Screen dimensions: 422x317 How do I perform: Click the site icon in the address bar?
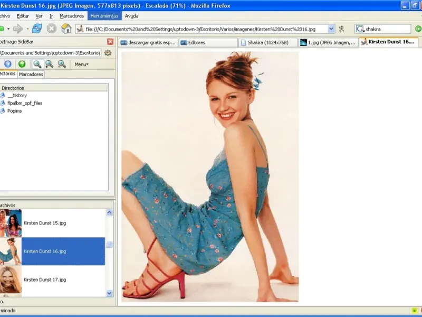pos(80,29)
